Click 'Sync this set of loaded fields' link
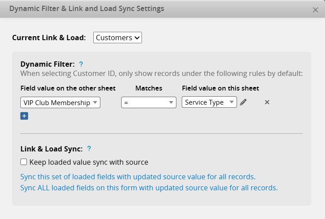The image size is (325, 219). tap(138, 177)
